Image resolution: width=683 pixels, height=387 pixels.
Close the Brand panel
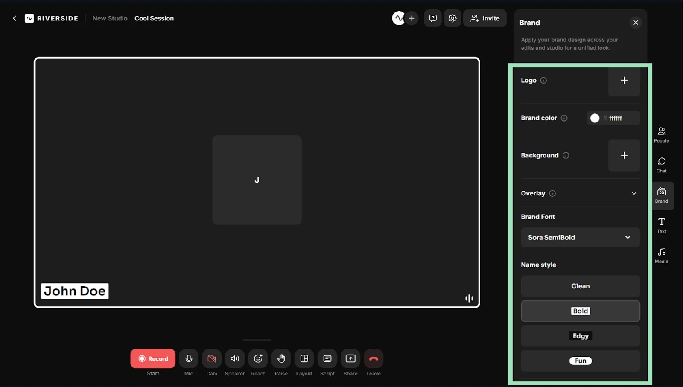pos(636,23)
